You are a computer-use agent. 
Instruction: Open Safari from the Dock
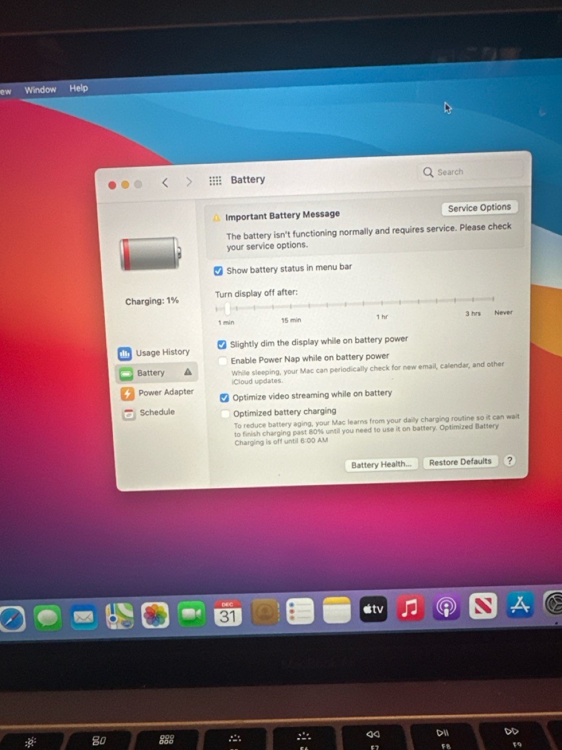point(11,619)
